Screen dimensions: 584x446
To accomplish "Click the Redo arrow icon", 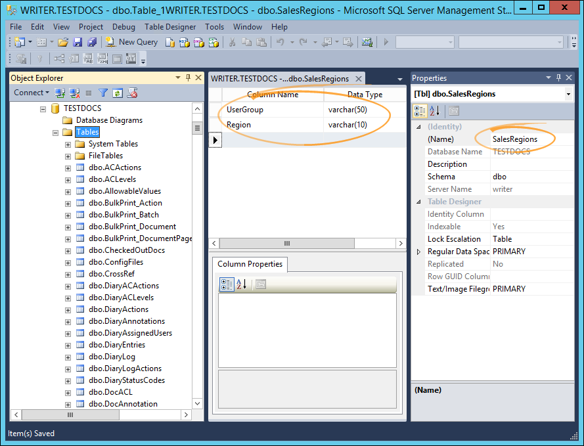I will pyautogui.click(x=303, y=43).
